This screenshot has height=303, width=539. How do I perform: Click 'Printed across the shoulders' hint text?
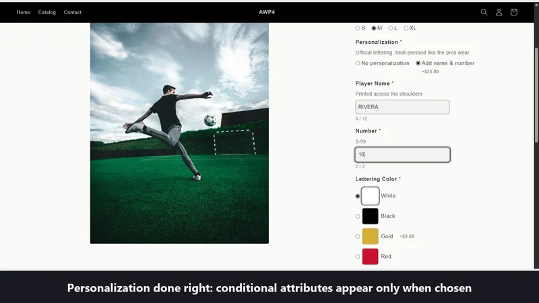(x=389, y=94)
